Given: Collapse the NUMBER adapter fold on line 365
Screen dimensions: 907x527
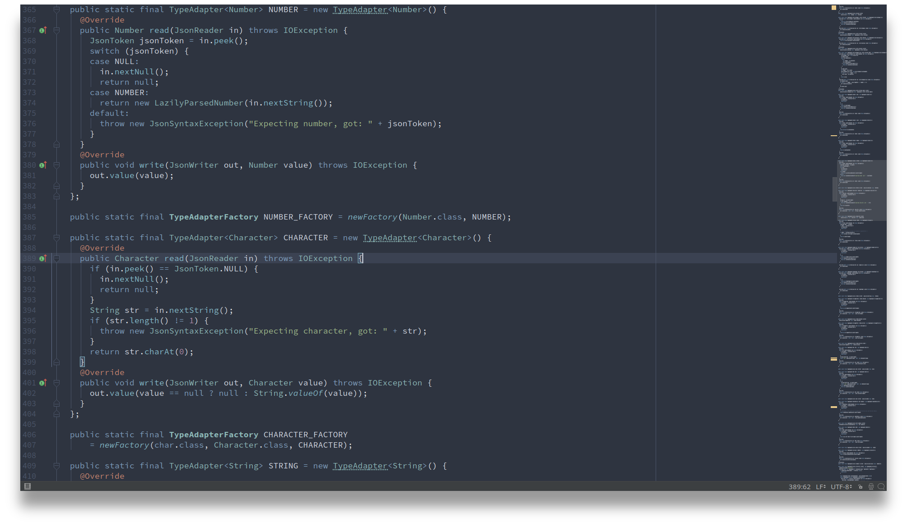Looking at the screenshot, I should pyautogui.click(x=56, y=9).
